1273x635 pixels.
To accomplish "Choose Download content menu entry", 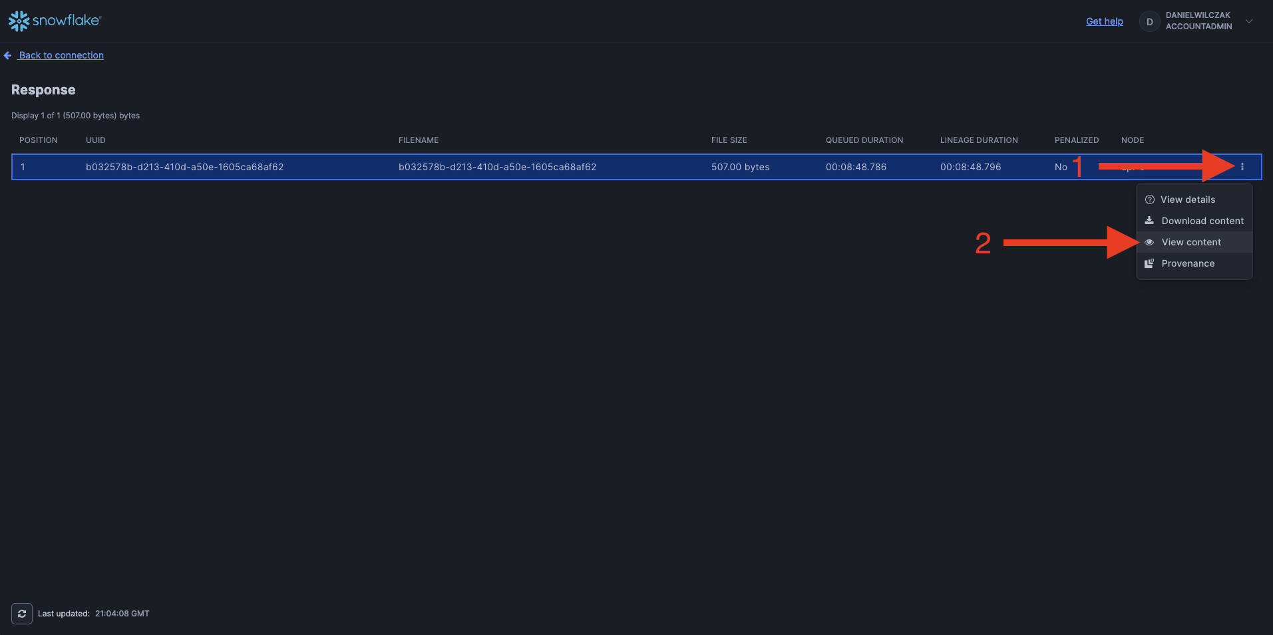I will click(1202, 221).
